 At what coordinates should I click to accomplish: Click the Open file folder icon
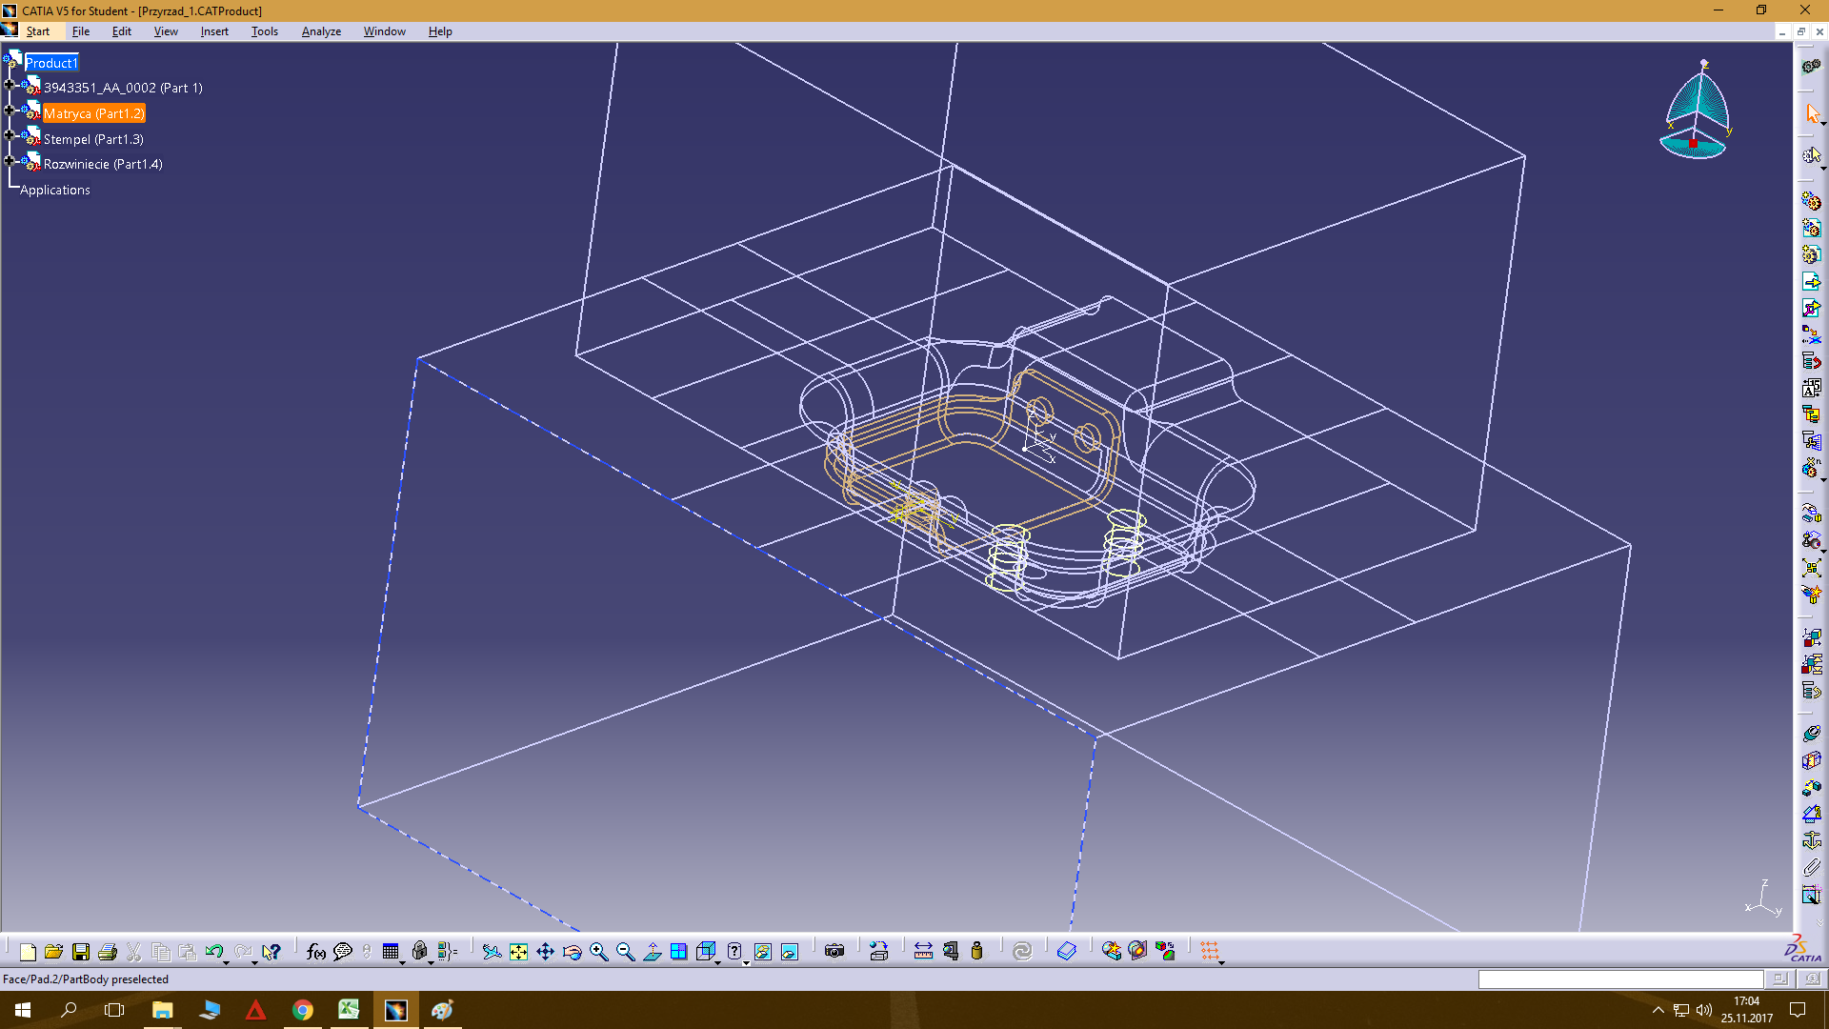pyautogui.click(x=54, y=952)
